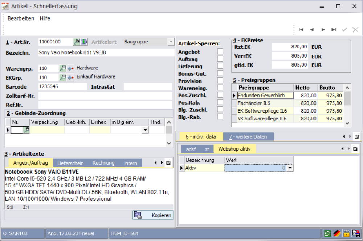
Task: Switch to the adsf tab
Action: click(191, 149)
